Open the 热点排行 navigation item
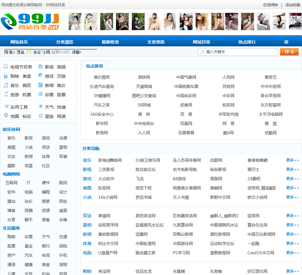Viewport: 302px width, 275px height. (247, 42)
